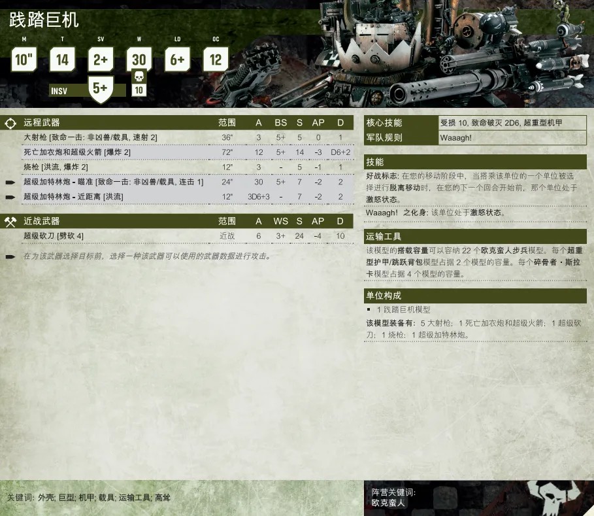This screenshot has height=516, width=594.
Task: Click the arrow marker before the 在为该武器选择目标前 note
Action: click(x=10, y=256)
